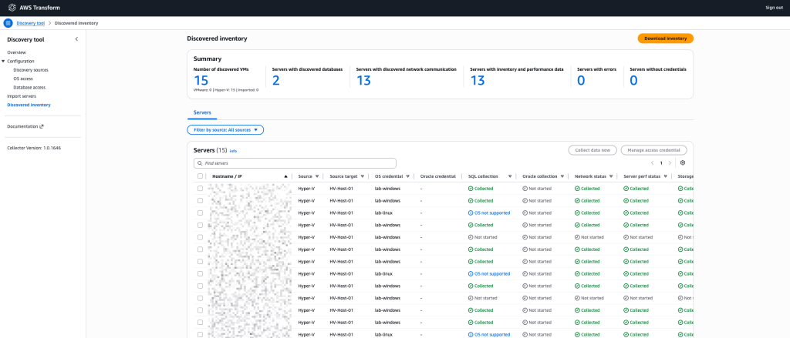Open Discovery sources in the side navigation
The width and height of the screenshot is (790, 338).
tap(31, 70)
